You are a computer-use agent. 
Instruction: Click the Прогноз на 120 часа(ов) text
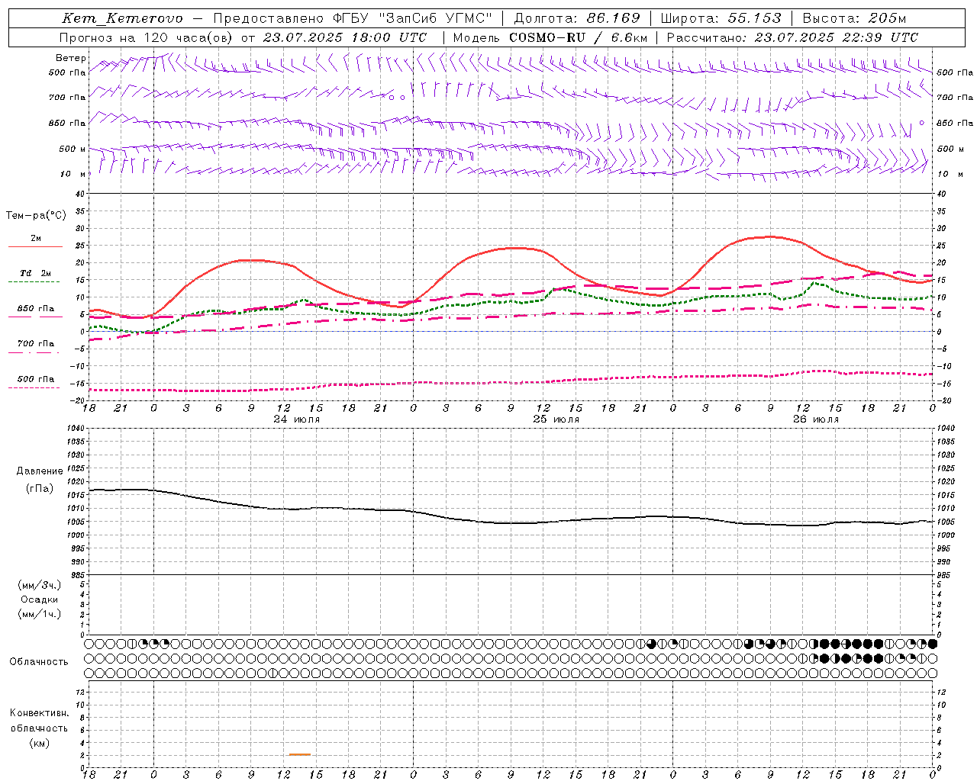click(x=145, y=37)
